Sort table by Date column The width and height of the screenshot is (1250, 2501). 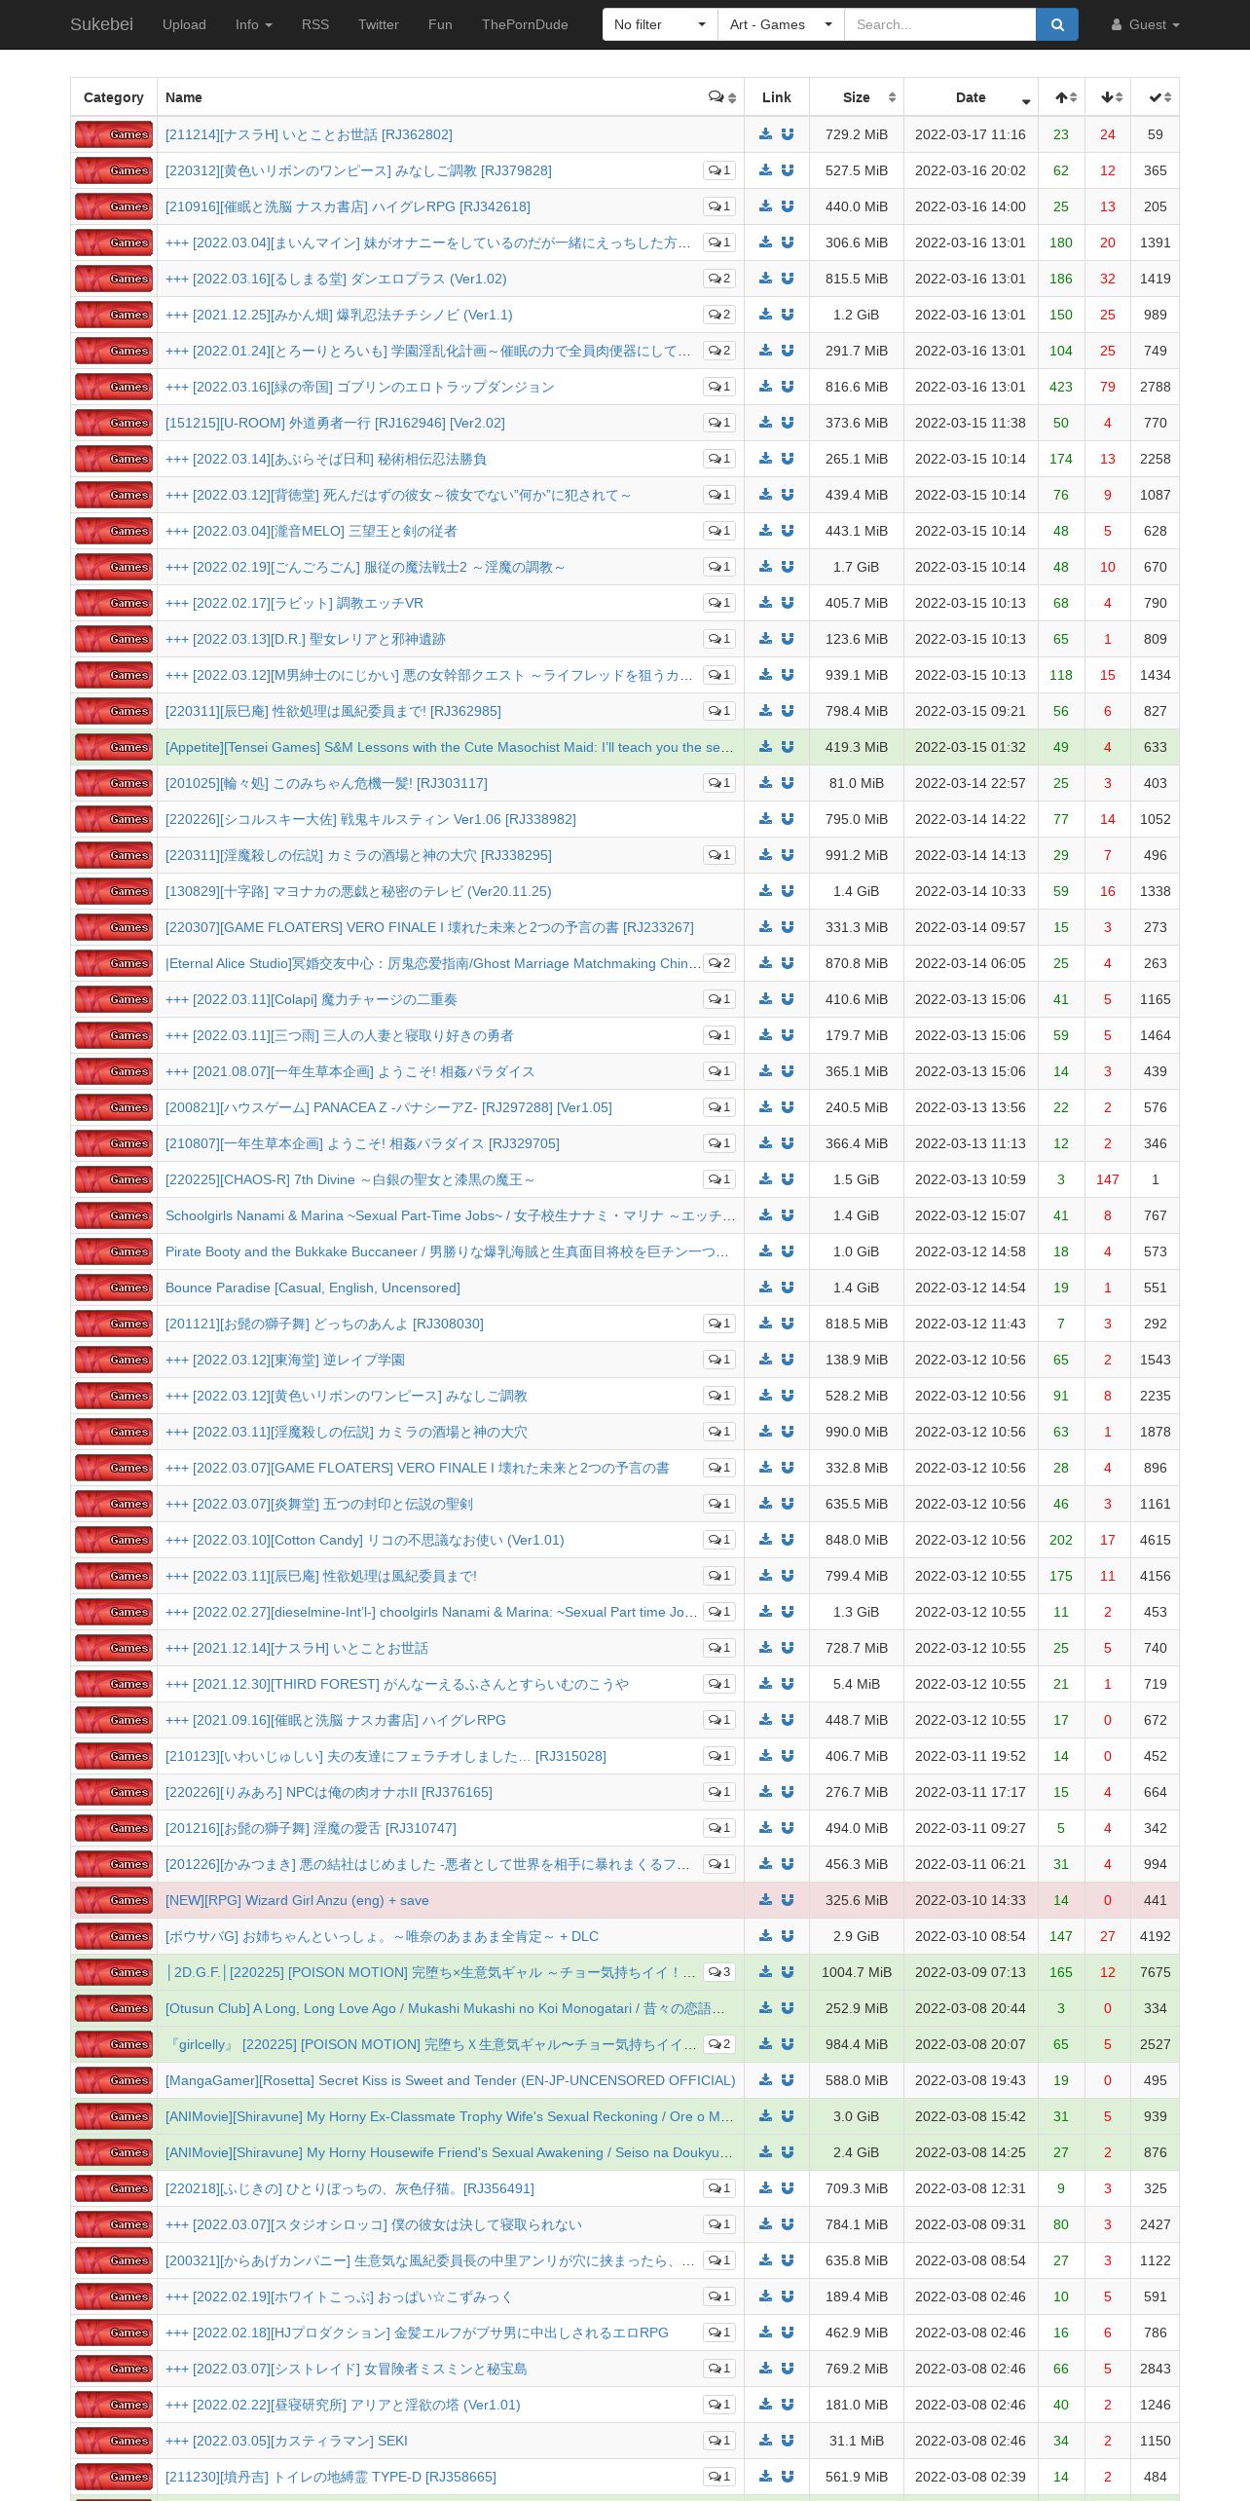[x=971, y=97]
